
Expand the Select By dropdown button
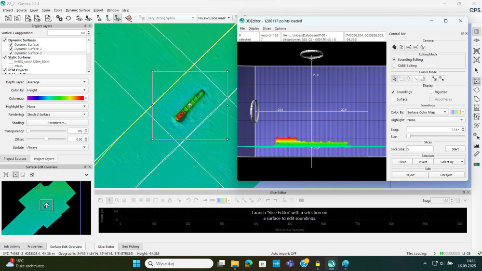pyautogui.click(x=449, y=162)
